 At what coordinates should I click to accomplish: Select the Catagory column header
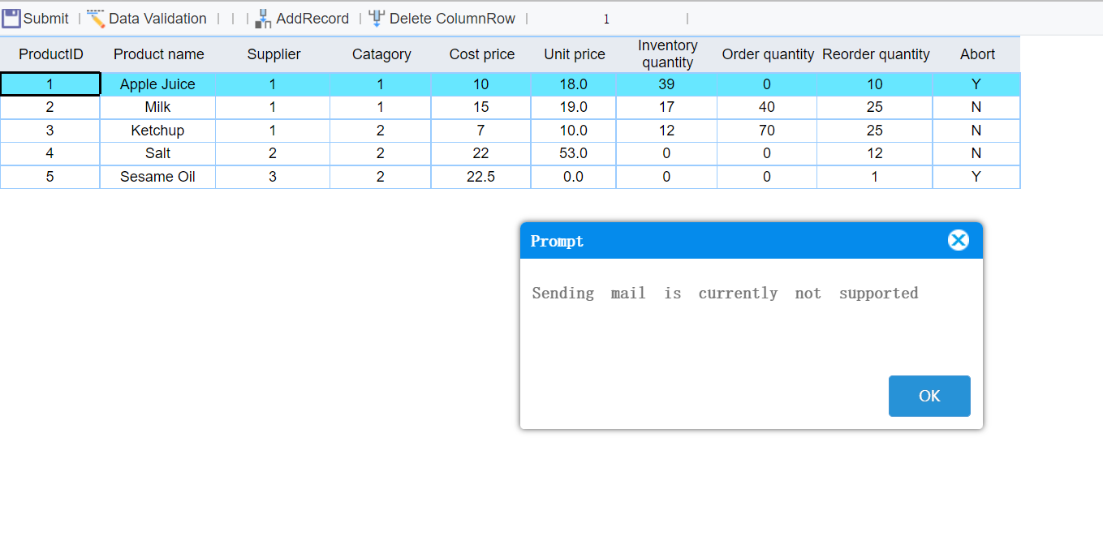381,54
